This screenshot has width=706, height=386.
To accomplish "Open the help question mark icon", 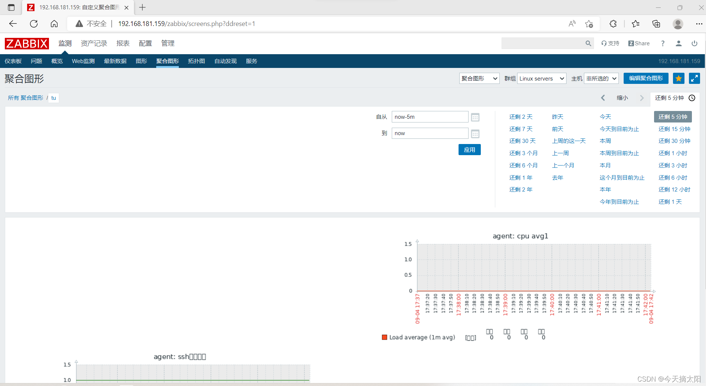I will 663,43.
